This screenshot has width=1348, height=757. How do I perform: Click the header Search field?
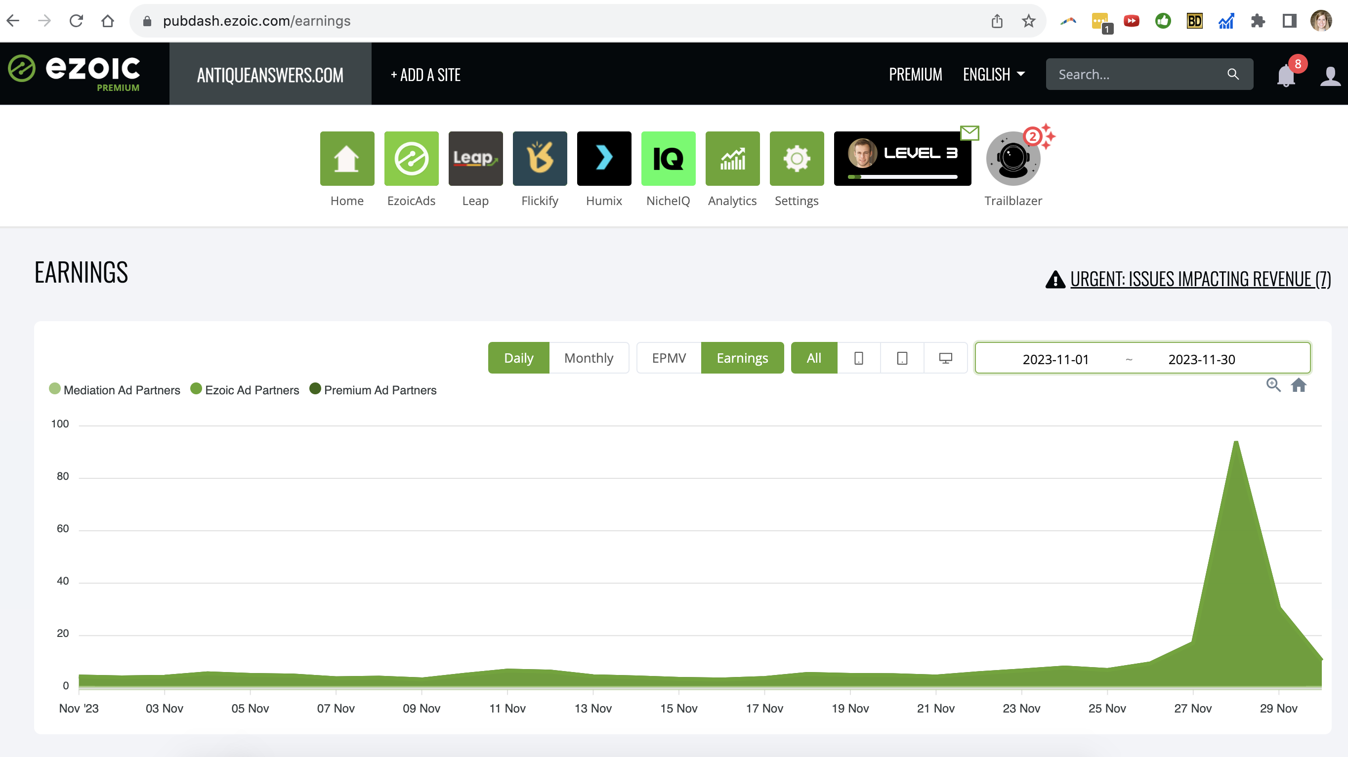(1149, 74)
